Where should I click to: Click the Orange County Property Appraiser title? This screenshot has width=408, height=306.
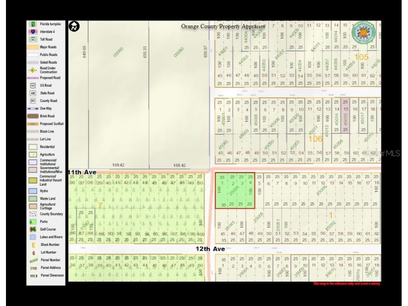click(x=223, y=26)
